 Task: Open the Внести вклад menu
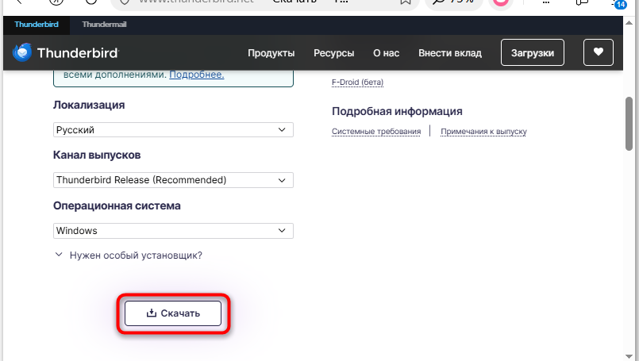pos(450,53)
